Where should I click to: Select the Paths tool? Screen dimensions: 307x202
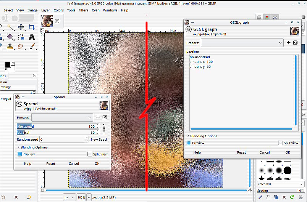point(21,37)
